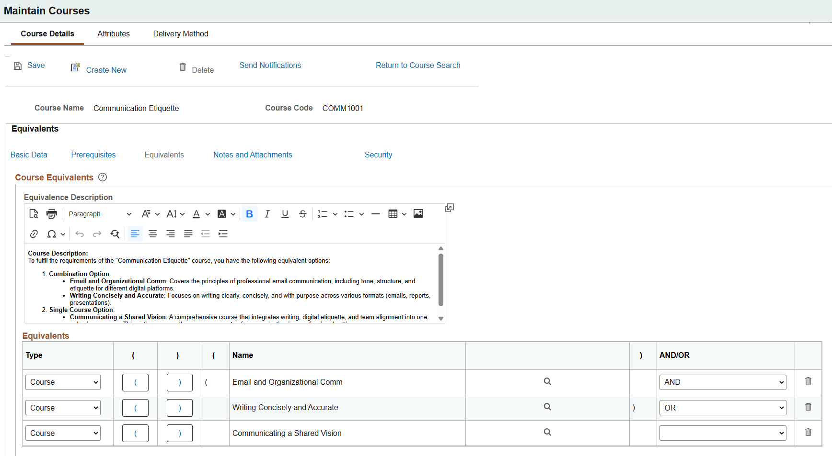Apply italic formatting
Viewport: 832px width, 456px height.
coord(267,214)
